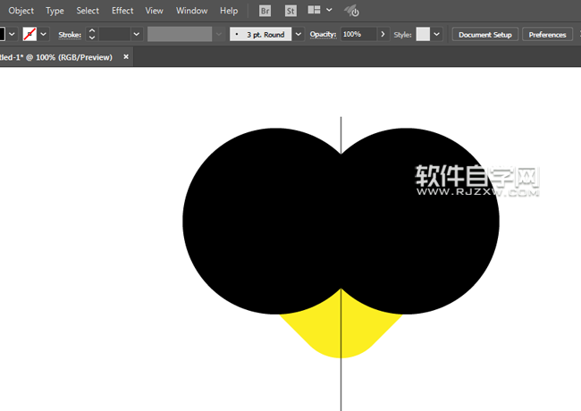
Task: Click the Preferences button
Action: pos(547,34)
